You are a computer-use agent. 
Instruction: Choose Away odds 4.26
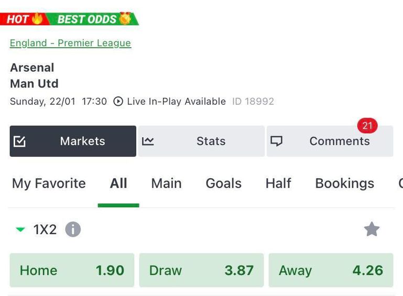pyautogui.click(x=331, y=270)
